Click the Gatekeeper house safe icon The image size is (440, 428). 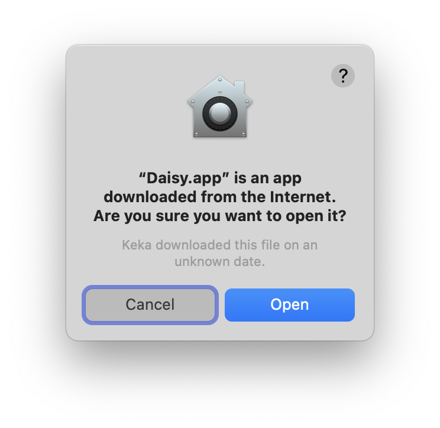(220, 106)
